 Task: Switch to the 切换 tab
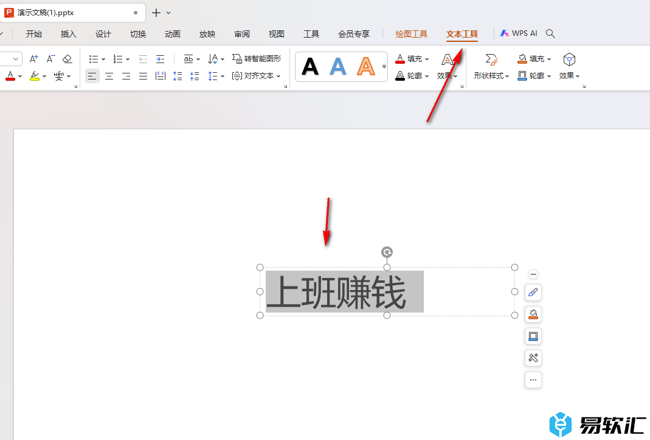(x=138, y=34)
